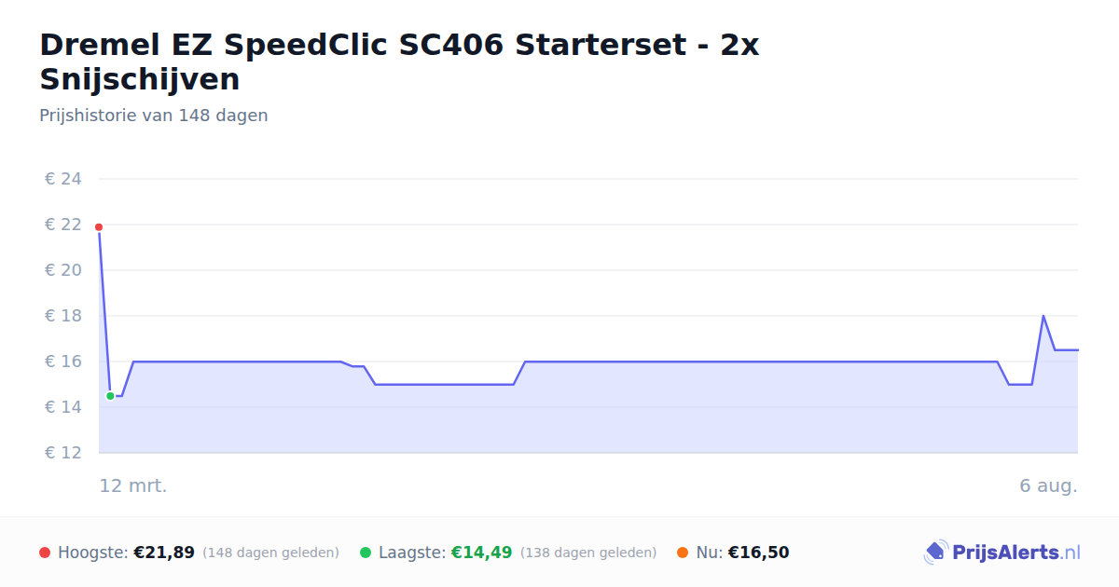1119x587 pixels.
Task: Click the red highest-price dot on chart
Action: [99, 227]
